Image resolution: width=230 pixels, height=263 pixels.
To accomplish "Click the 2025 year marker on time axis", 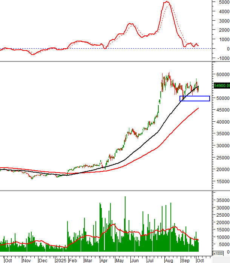I will [61, 260].
